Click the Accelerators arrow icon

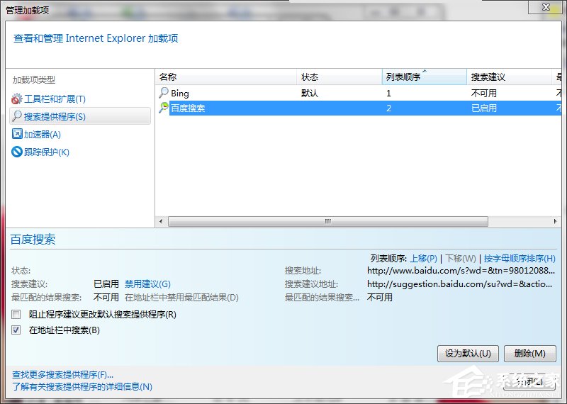pyautogui.click(x=17, y=134)
